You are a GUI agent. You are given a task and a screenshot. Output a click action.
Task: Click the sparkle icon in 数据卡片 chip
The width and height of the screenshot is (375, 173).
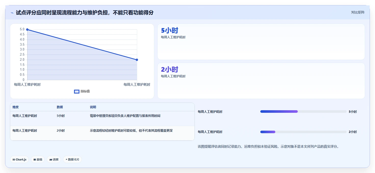(66, 159)
